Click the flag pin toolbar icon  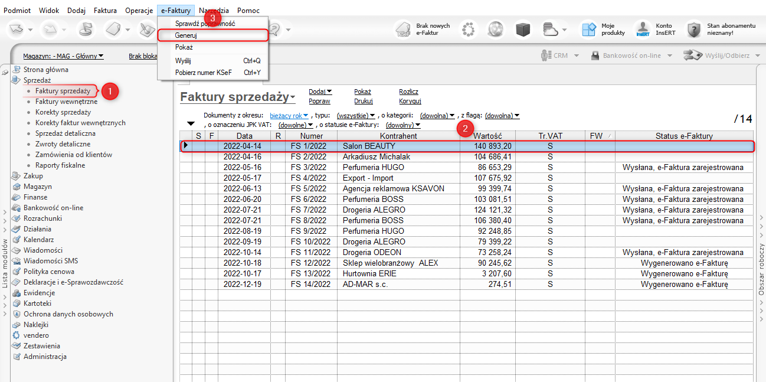86,29
